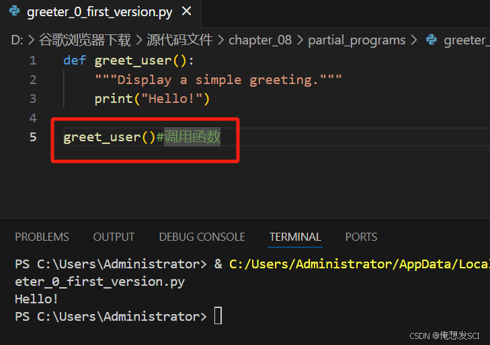Click the first PS C:\Users\Administrator> prompt
Image resolution: width=490 pixels, height=345 pixels.
(111, 264)
